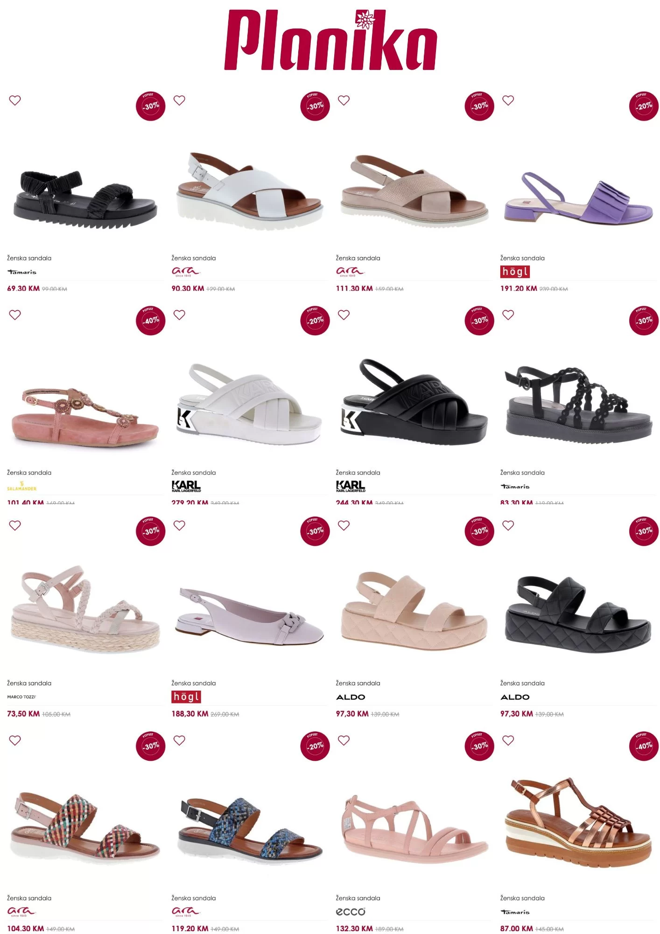
Task: Click the red högl brand logo on purple sandal
Action: point(515,272)
